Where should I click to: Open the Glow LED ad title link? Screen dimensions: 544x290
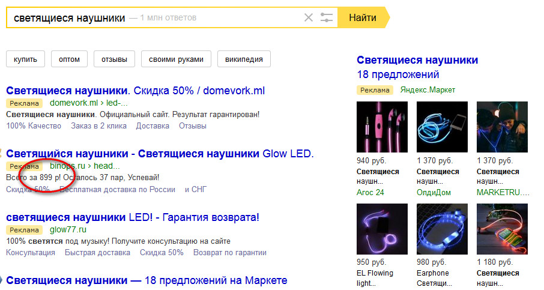tap(160, 154)
